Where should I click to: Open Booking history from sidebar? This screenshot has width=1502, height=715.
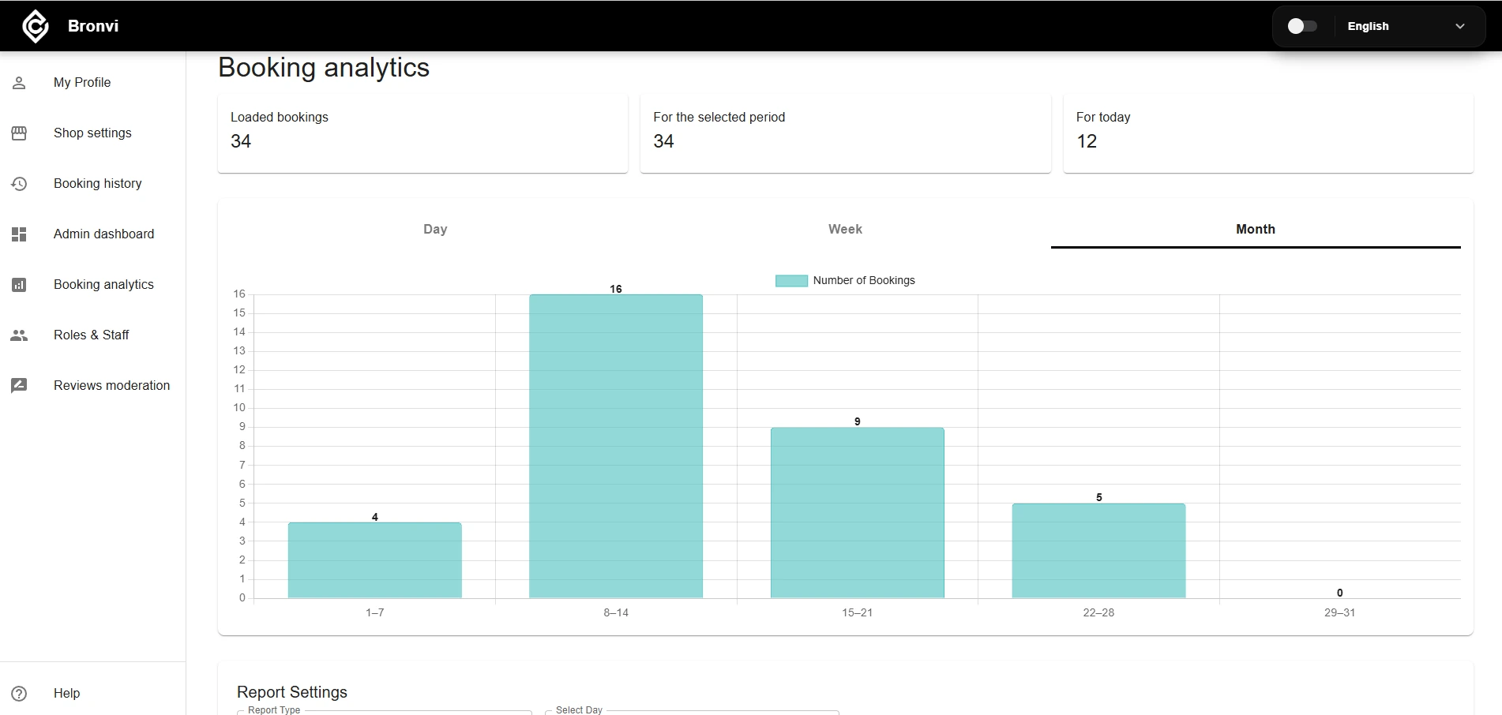pyautogui.click(x=98, y=183)
